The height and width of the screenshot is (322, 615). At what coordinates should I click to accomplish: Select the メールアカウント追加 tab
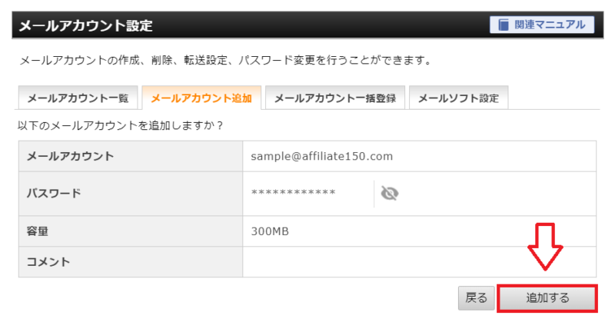pyautogui.click(x=202, y=98)
